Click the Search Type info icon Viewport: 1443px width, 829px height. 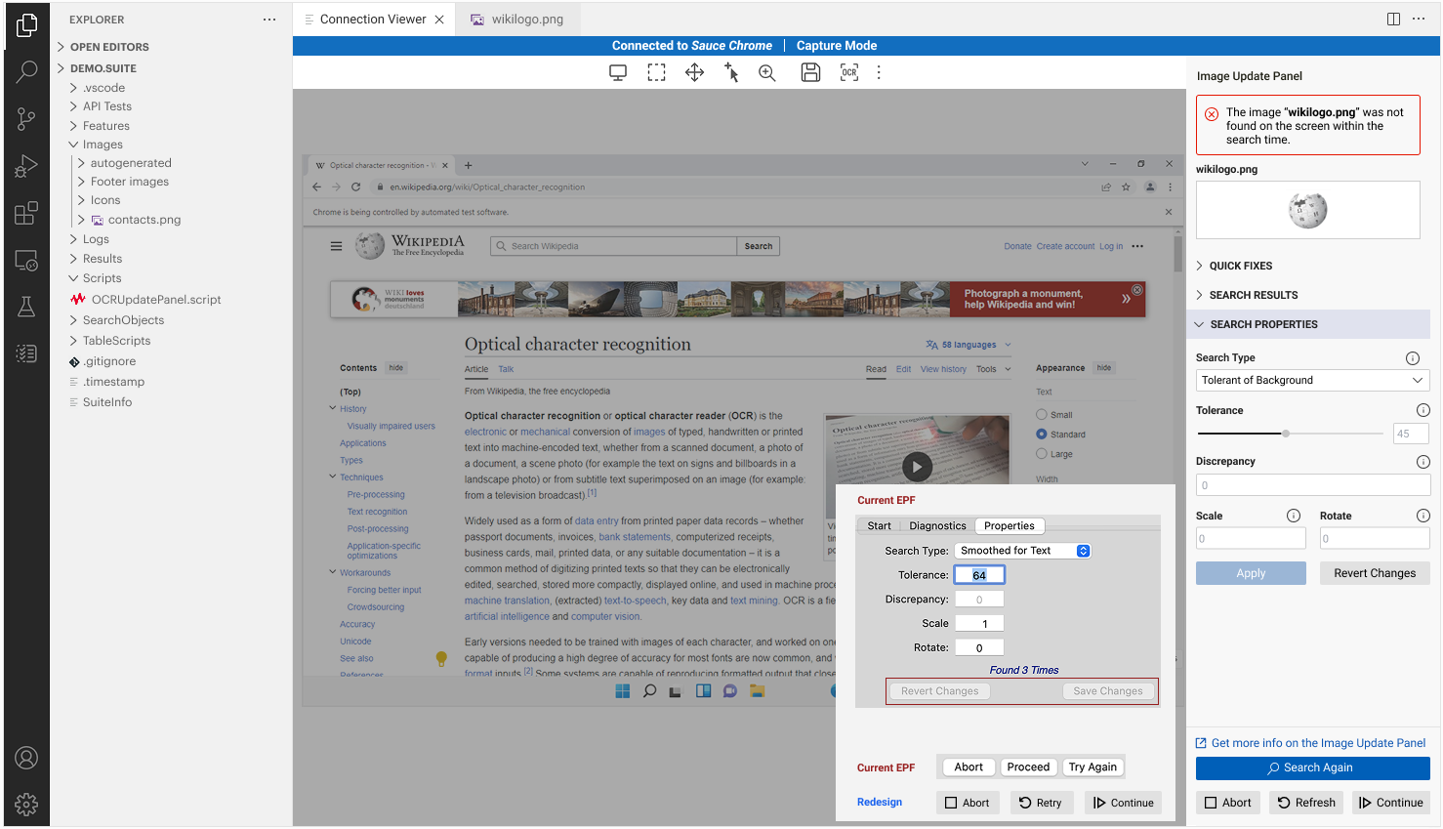[1412, 358]
